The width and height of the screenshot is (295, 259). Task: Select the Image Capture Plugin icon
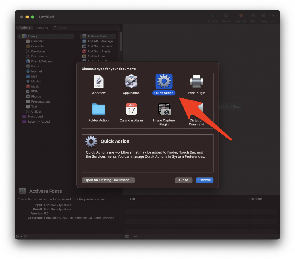tap(164, 109)
